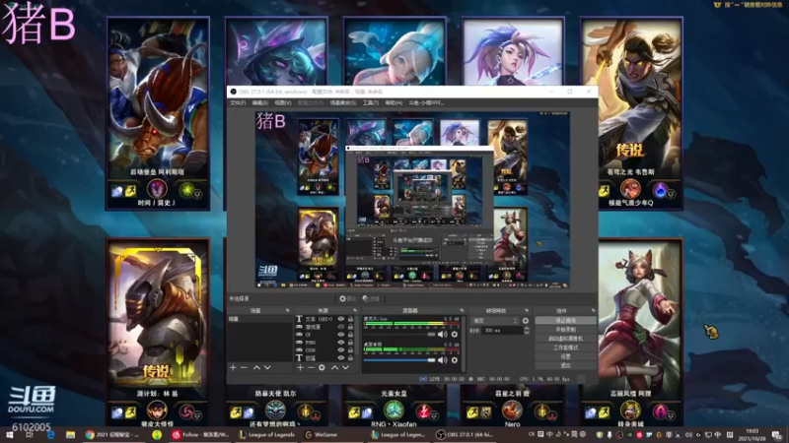Open the Tools (T) menu in OBS
The image size is (789, 443).
coord(371,103)
